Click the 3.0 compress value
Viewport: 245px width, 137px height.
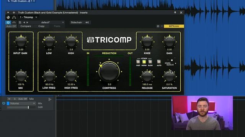[x=109, y=84]
